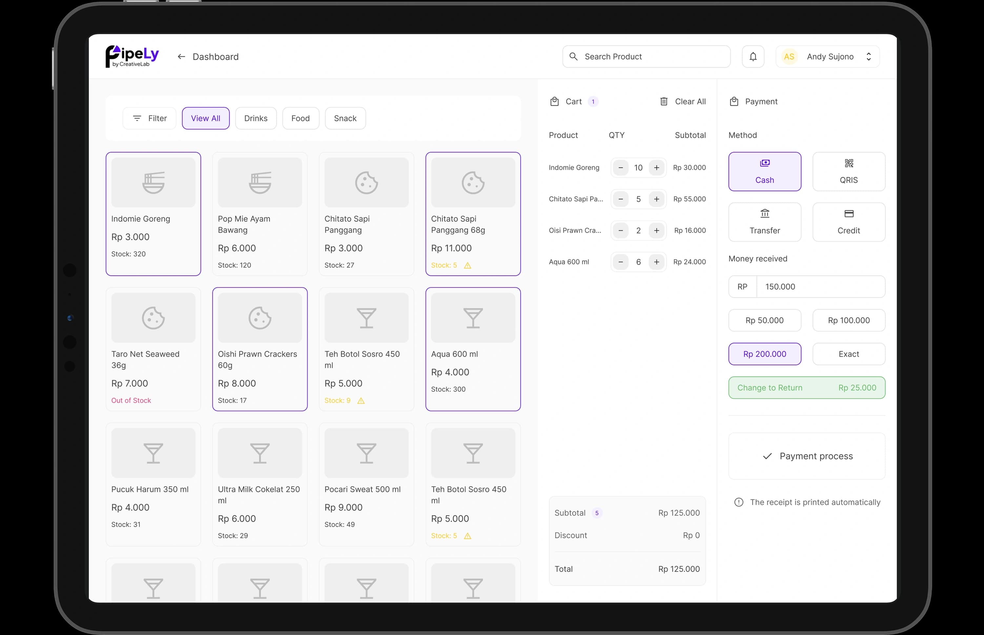Viewport: 984px width, 635px height.
Task: Click the warning triangle on Teh Botol Sosro Stock: 9
Action: (361, 401)
